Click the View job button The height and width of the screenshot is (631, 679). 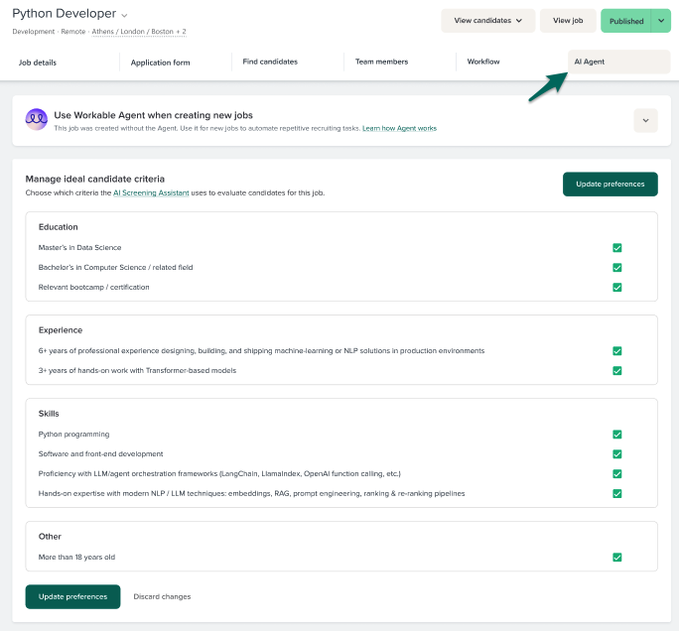568,21
